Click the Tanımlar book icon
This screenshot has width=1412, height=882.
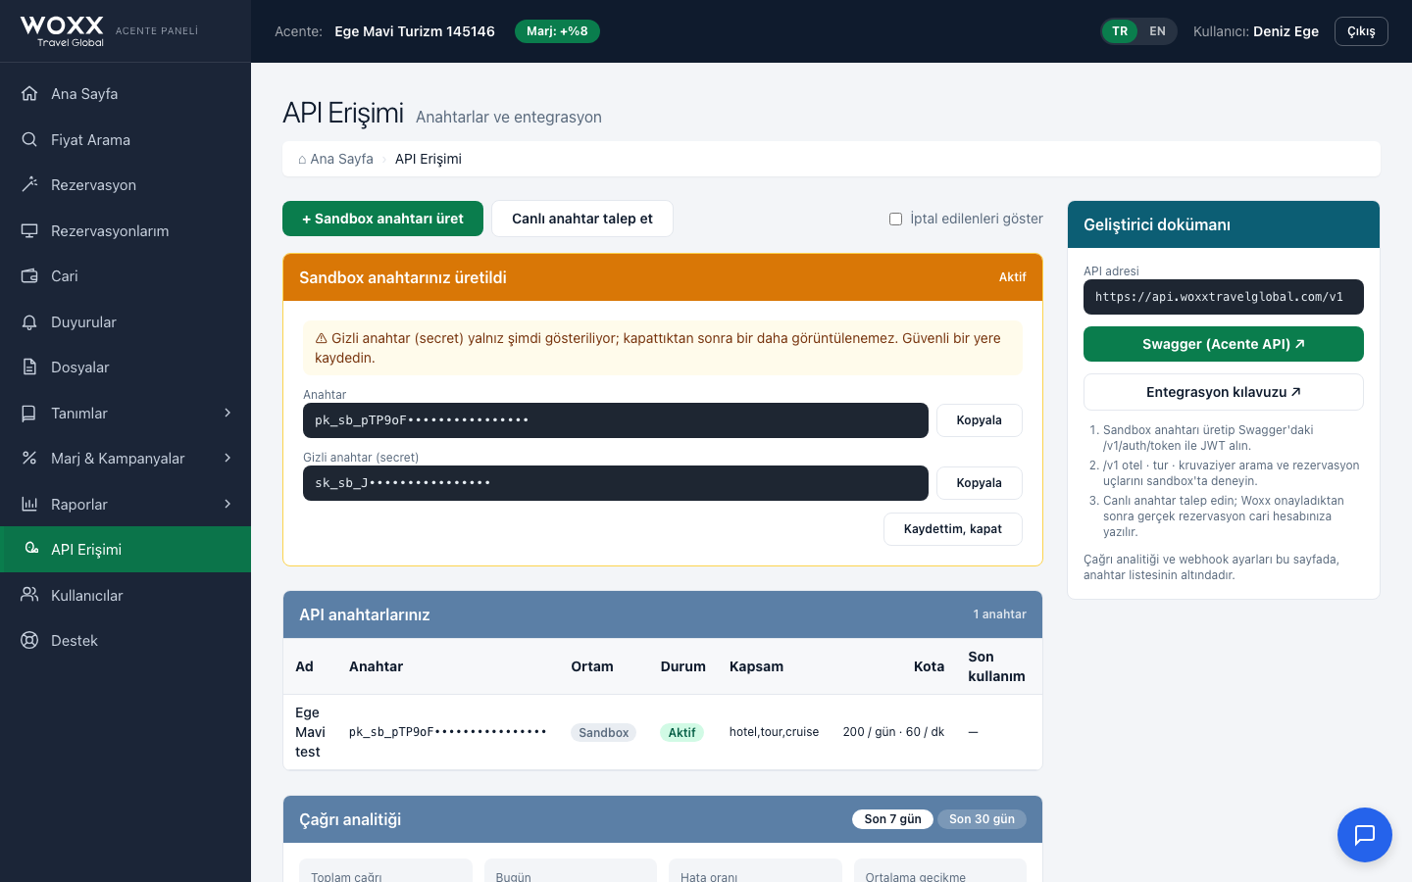pyautogui.click(x=29, y=413)
